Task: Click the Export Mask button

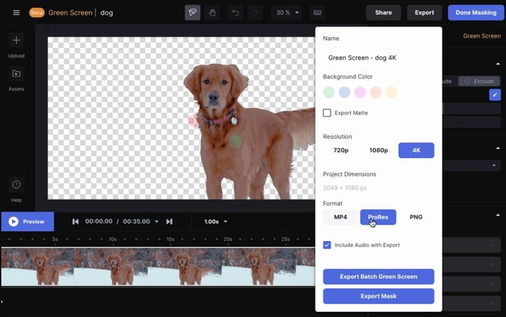Action: coord(378,296)
